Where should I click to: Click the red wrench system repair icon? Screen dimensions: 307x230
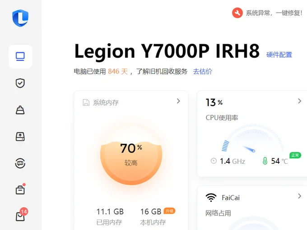pyautogui.click(x=237, y=13)
